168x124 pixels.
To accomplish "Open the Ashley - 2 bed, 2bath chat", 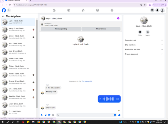I will (18, 75).
